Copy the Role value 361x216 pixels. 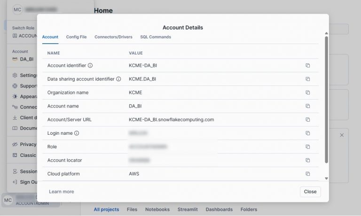pos(308,147)
